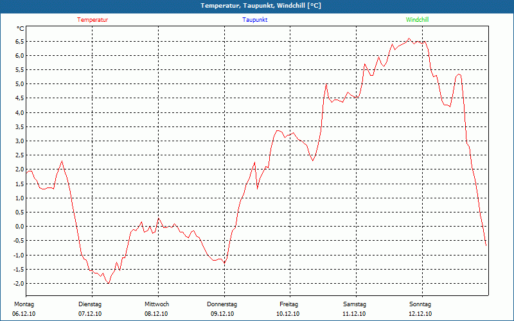Select the green Windchill legend label
The height and width of the screenshot is (321, 514).
[x=417, y=20]
